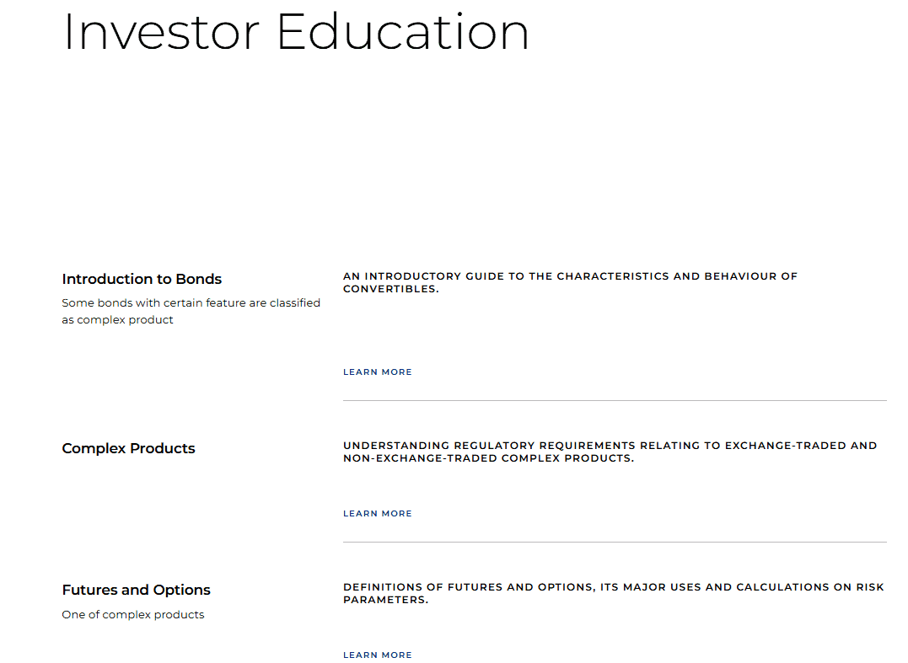
Task: Click the introductory guide to convertibles description
Action: [x=571, y=281]
